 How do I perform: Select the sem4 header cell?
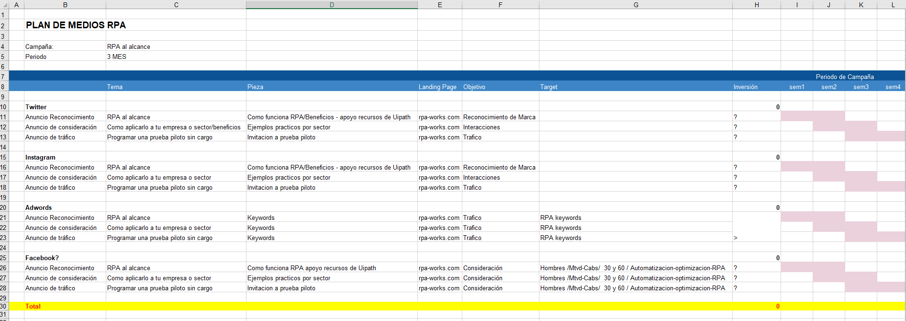(x=891, y=87)
